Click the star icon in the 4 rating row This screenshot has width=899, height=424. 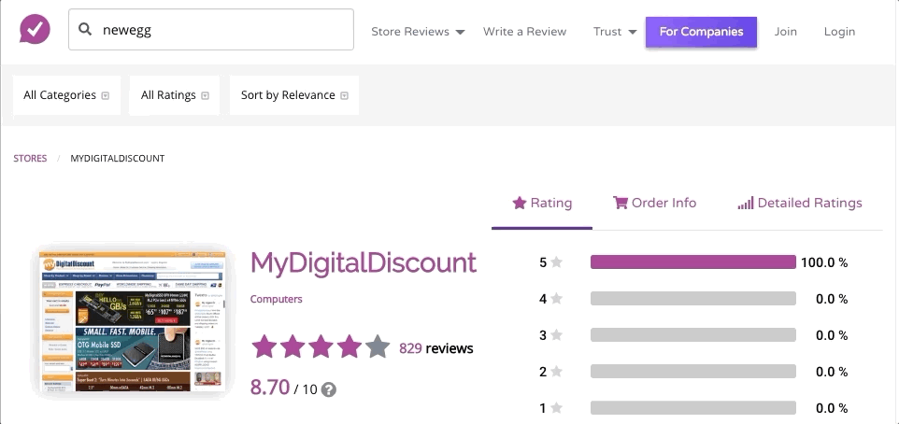tap(556, 299)
